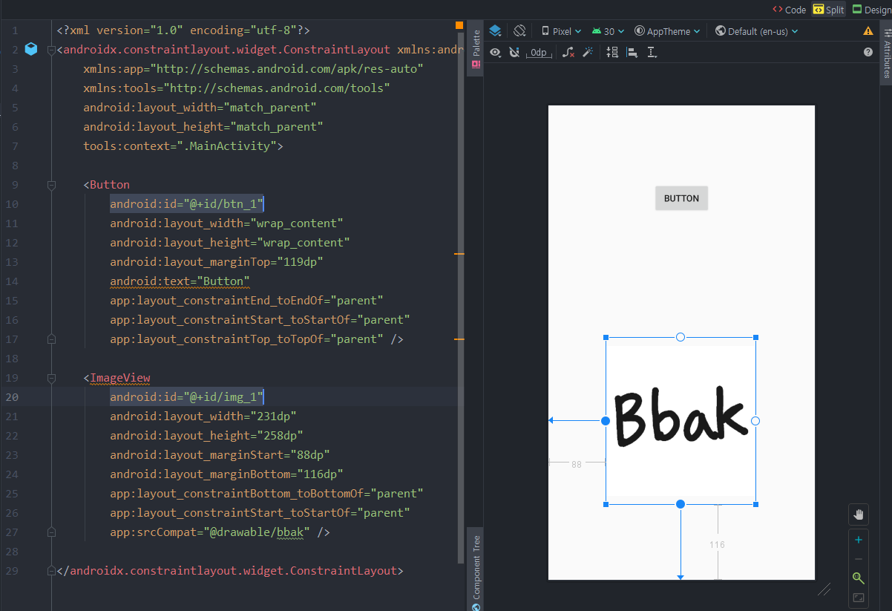Click the layout_height 258dp attribute
892x611 pixels.
206,436
